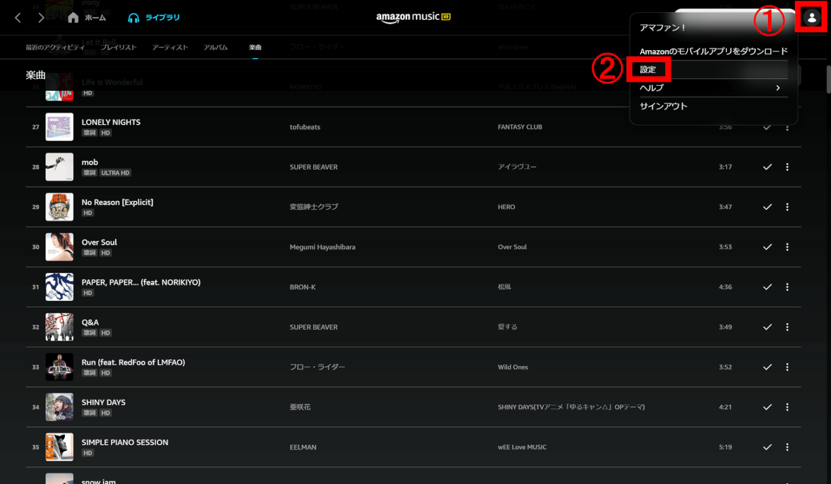
Task: Toggle library checkmark for Q&A
Action: coord(767,327)
